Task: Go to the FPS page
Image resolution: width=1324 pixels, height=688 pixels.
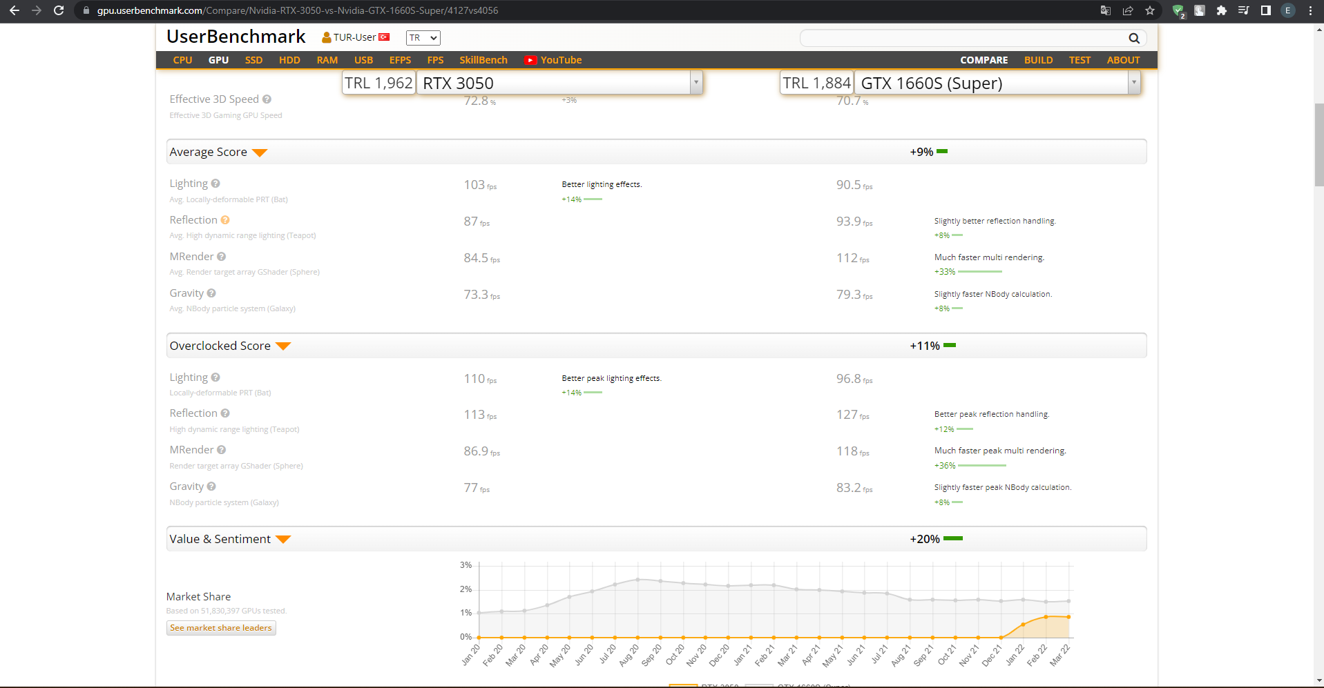Action: pyautogui.click(x=435, y=60)
